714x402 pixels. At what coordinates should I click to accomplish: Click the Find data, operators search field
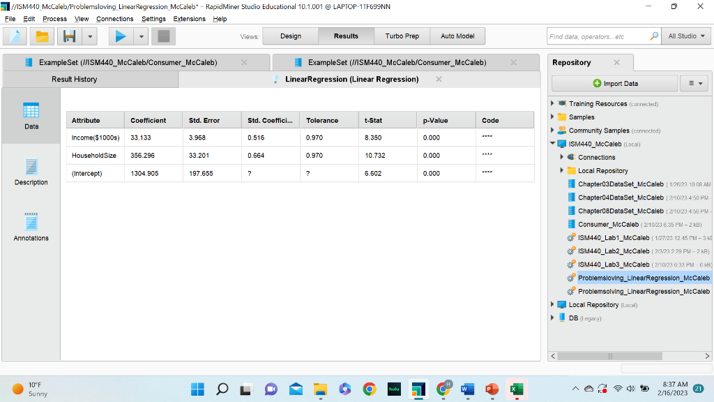pos(598,36)
